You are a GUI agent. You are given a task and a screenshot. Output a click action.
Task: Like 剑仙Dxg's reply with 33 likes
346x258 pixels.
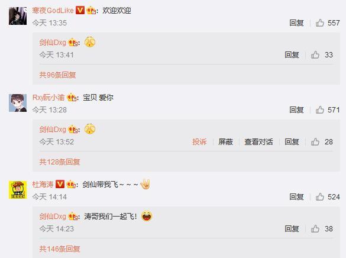315,54
